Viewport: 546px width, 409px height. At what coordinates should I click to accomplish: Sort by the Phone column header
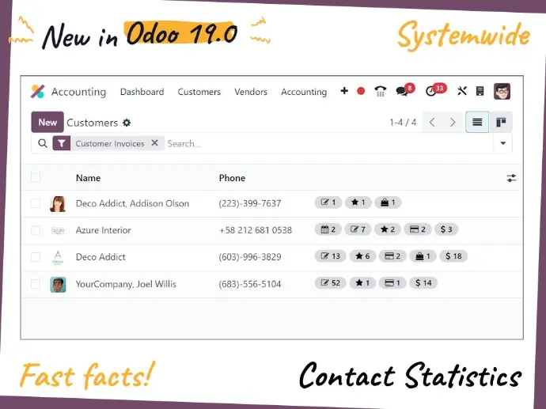point(232,178)
